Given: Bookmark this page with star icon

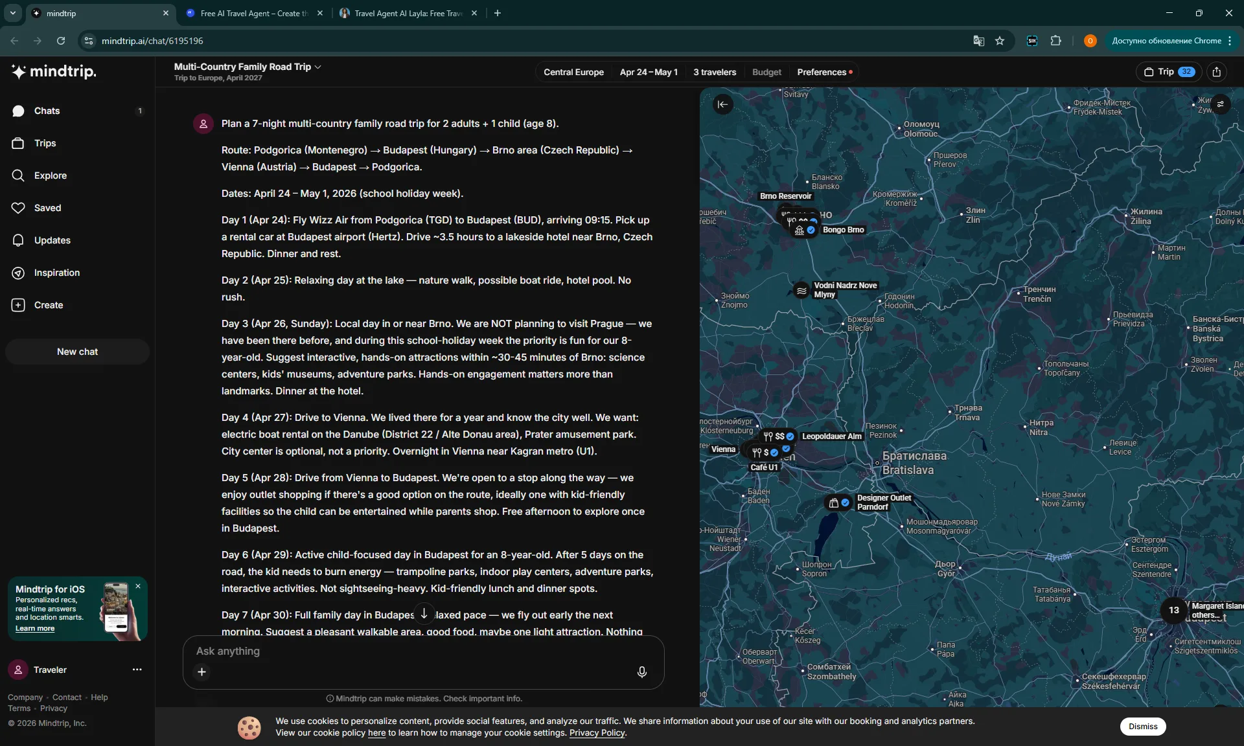Looking at the screenshot, I should pos(1000,41).
